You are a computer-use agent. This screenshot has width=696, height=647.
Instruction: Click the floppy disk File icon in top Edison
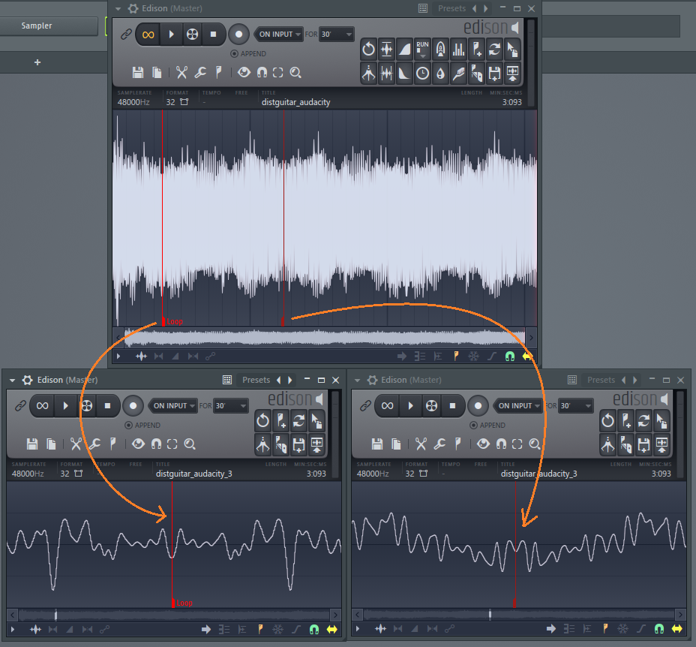[138, 72]
